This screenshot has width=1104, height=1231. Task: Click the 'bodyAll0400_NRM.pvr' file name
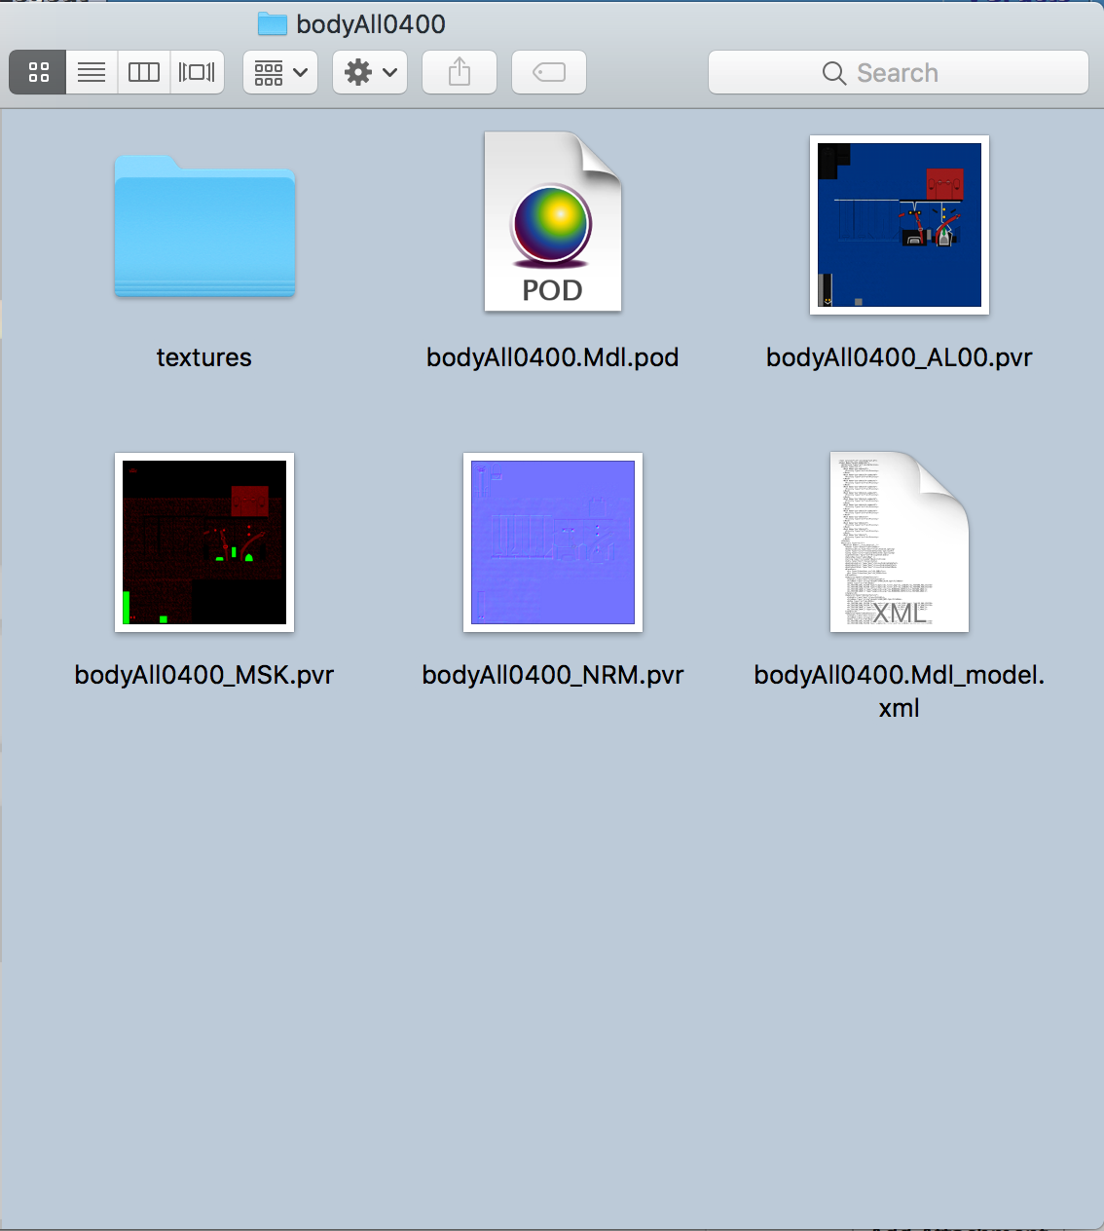pos(553,675)
